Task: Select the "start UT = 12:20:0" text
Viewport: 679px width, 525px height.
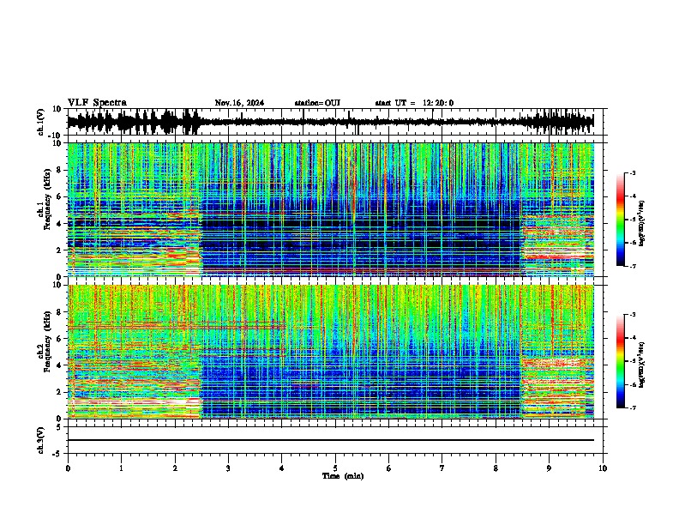Action: pos(414,103)
